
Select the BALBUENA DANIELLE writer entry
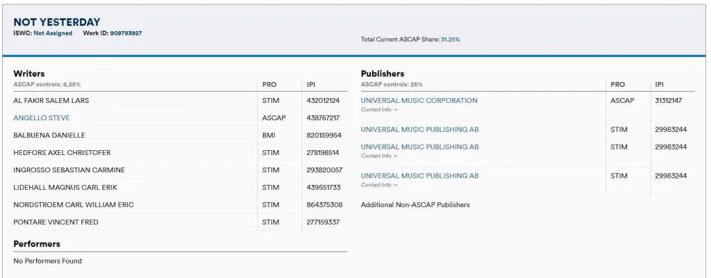(49, 136)
